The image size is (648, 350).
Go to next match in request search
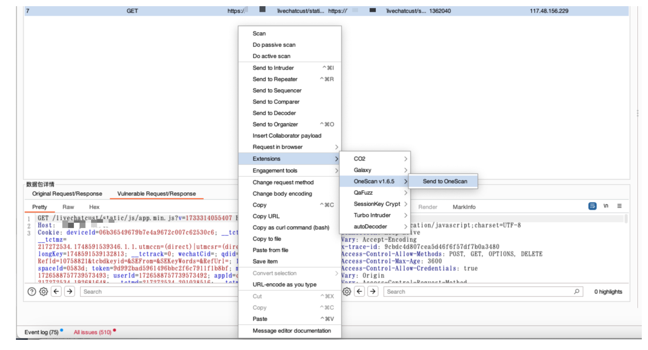[70, 292]
